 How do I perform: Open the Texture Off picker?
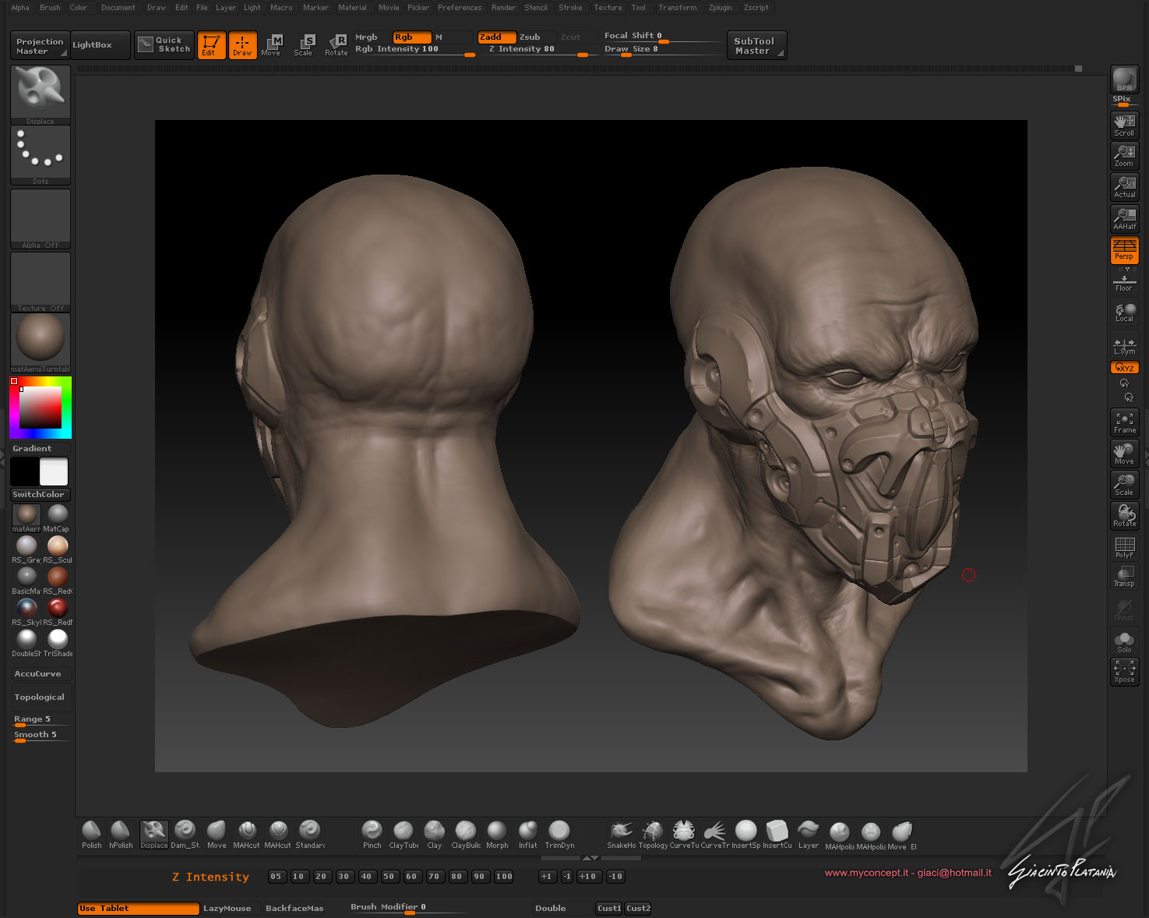click(x=41, y=281)
